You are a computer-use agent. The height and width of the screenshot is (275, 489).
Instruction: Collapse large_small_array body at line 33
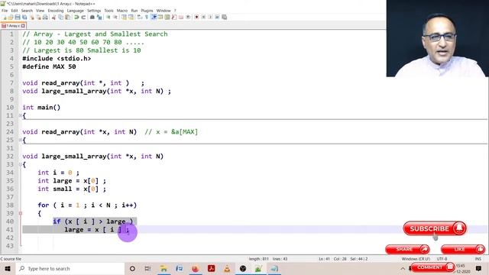pos(21,164)
